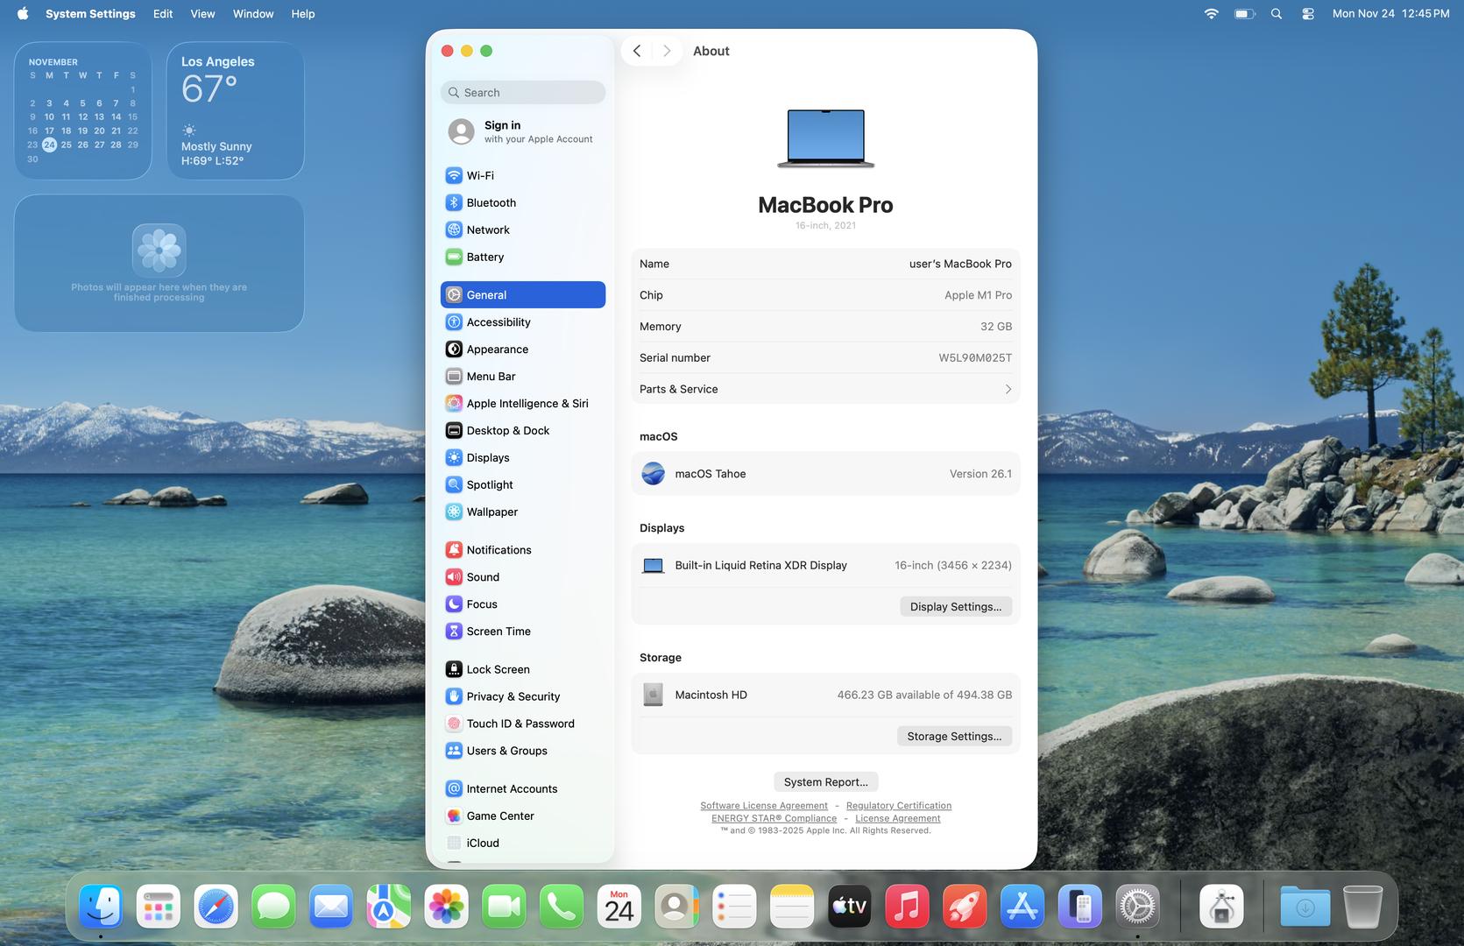
Task: Open the Software License Agreement link
Action: click(763, 806)
